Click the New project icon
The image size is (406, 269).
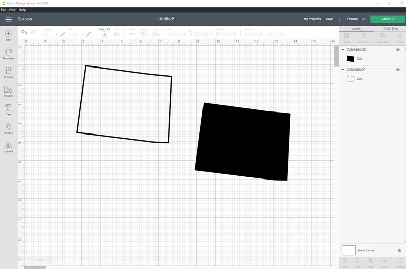(x=8, y=35)
